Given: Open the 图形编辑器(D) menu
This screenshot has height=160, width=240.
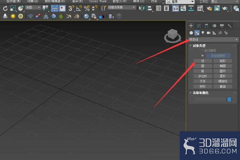Looking at the screenshot, I should pyautogui.click(x=55, y=1).
